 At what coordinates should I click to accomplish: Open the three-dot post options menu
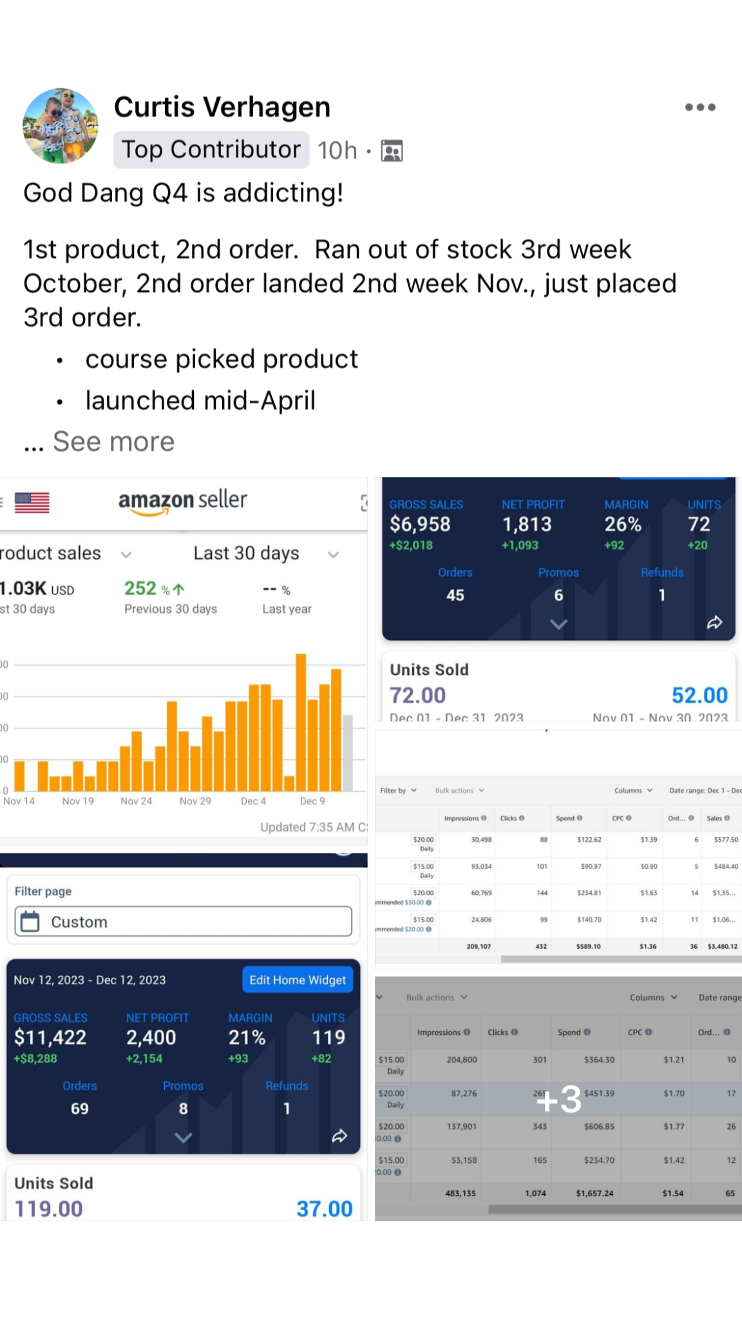click(x=700, y=108)
